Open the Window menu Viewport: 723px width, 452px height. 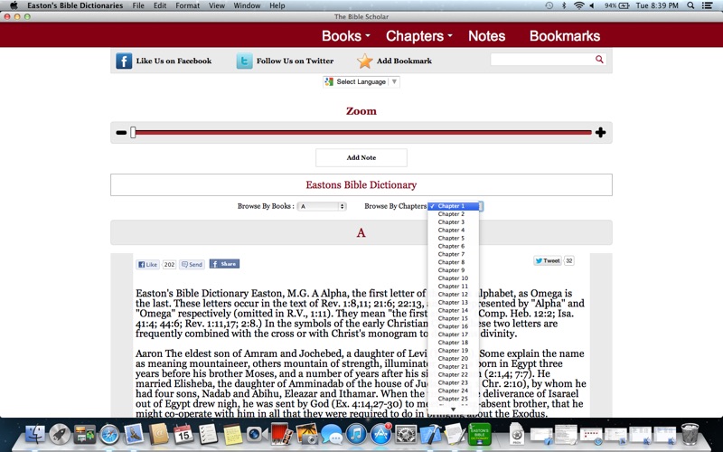[247, 5]
